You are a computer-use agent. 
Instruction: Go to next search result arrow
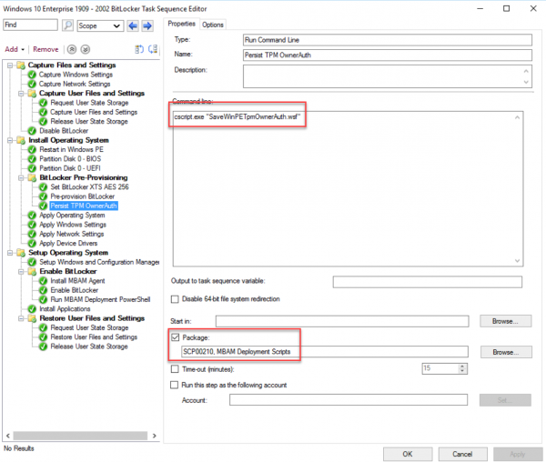click(x=147, y=25)
